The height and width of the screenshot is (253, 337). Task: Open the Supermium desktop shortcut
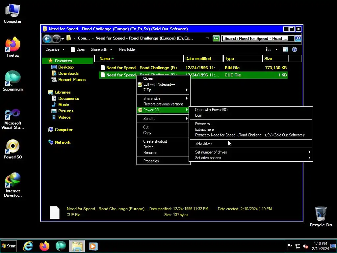pos(13,81)
